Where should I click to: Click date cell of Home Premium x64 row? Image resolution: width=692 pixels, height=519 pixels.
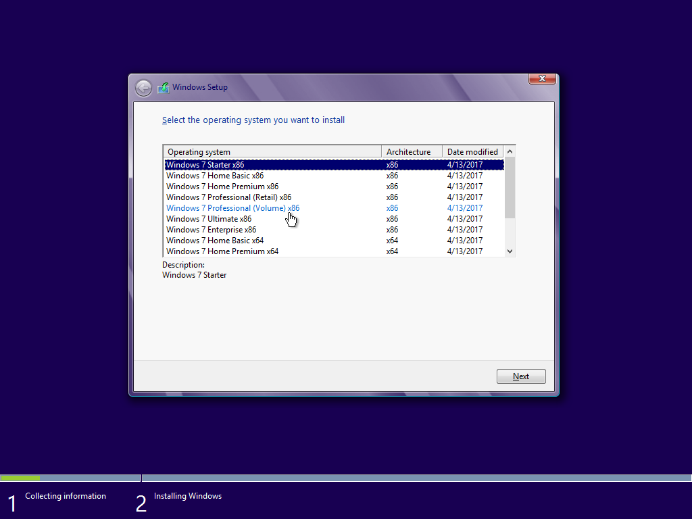(465, 251)
